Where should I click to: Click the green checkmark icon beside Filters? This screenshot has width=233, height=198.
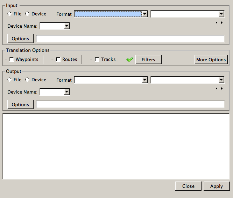(130, 60)
